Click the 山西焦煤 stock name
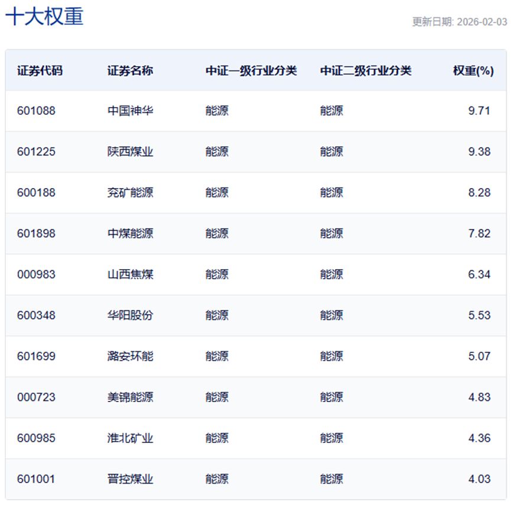The image size is (511, 505). 127,274
